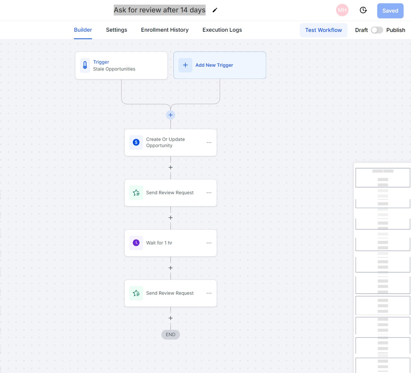Click the END node
Viewport: 411px width, 373px height.
(171, 335)
